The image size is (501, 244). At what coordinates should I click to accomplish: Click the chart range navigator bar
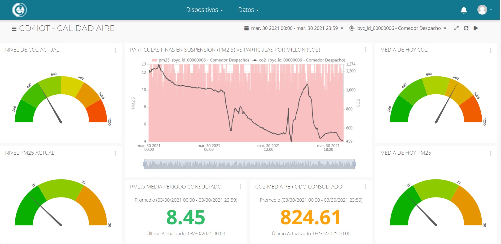coord(249,164)
